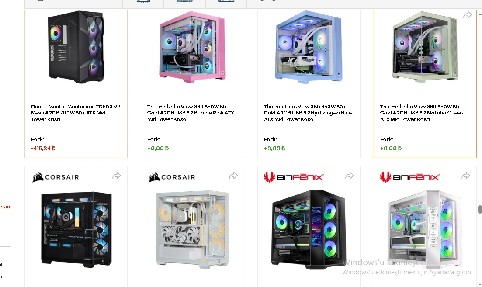Open Thermaltake View 380 Matcha Green title
Screen dimensions: 482x287
[421, 113]
